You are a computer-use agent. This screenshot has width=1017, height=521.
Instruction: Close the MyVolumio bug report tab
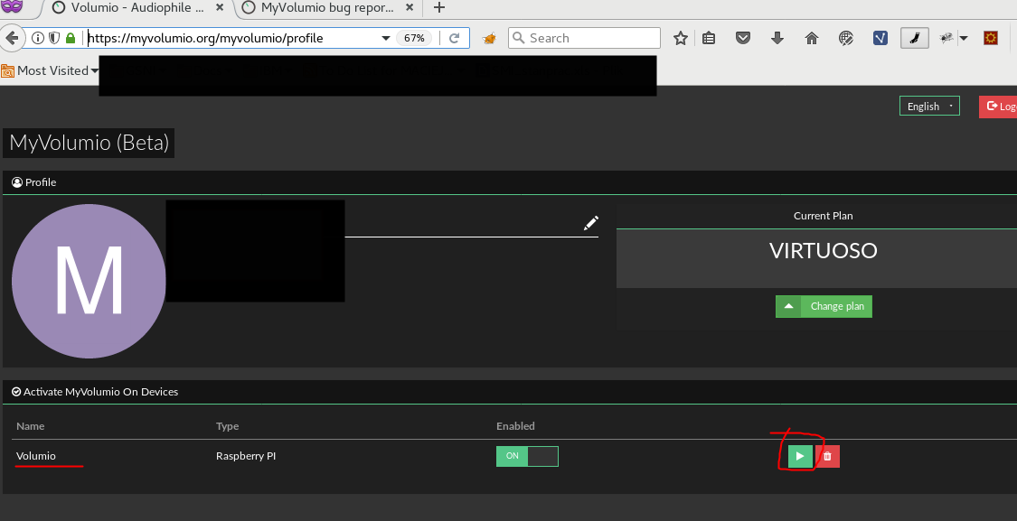[410, 8]
